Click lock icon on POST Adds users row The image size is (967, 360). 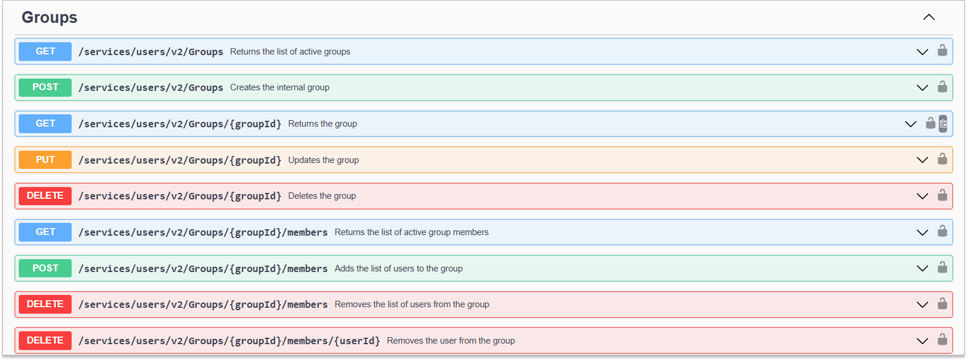point(942,268)
